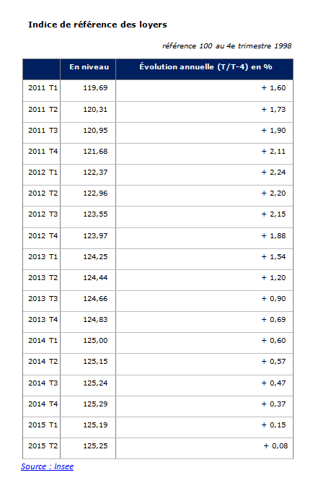Image resolution: width=313 pixels, height=483 pixels.
Task: Select the + 0,08 change value
Action: (x=275, y=445)
